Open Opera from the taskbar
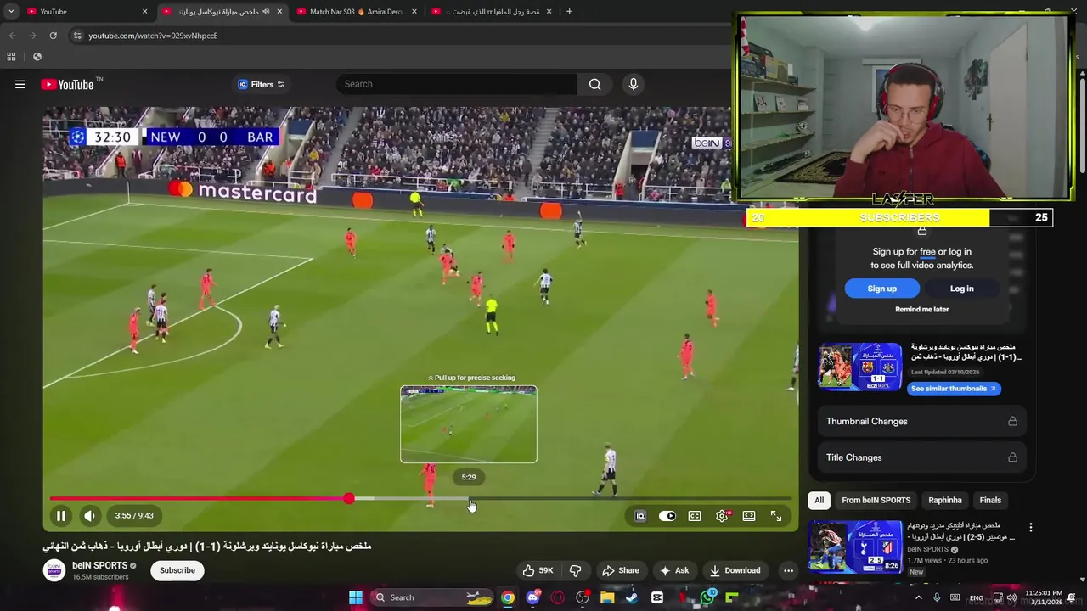The height and width of the screenshot is (611, 1087). pyautogui.click(x=558, y=597)
